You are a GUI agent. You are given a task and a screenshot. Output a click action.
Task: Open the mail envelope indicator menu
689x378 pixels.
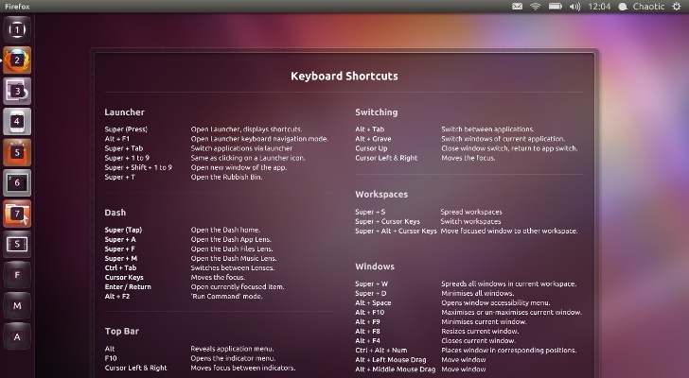(518, 7)
